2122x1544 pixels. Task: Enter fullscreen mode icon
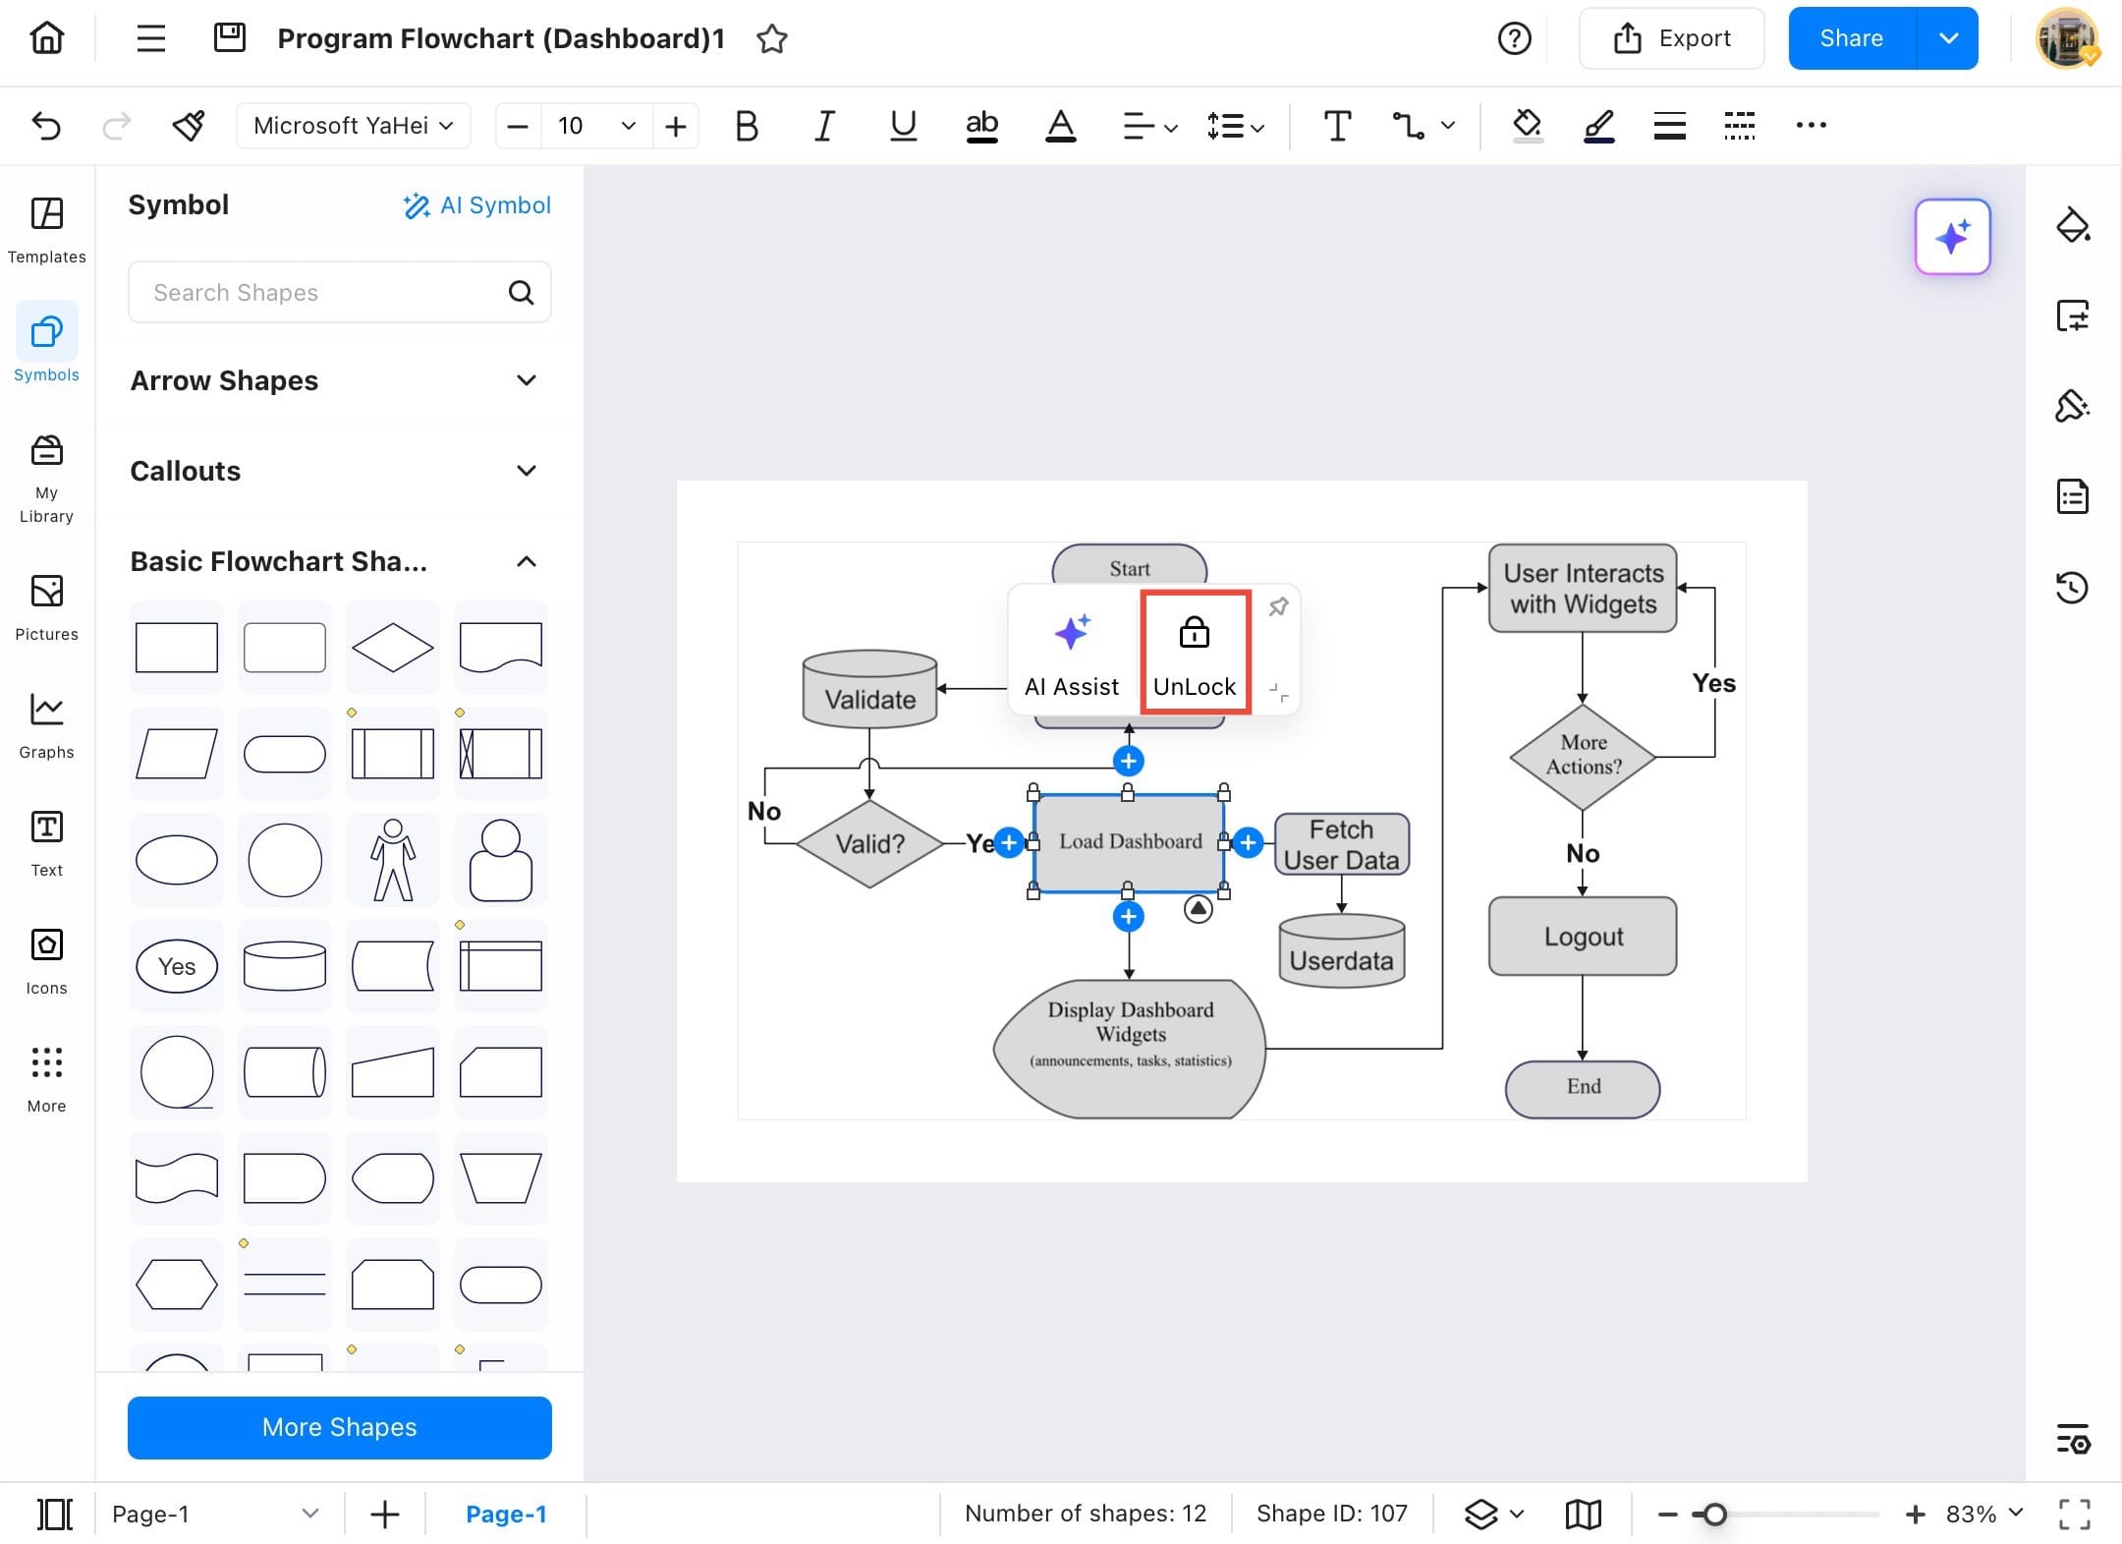pos(2074,1514)
